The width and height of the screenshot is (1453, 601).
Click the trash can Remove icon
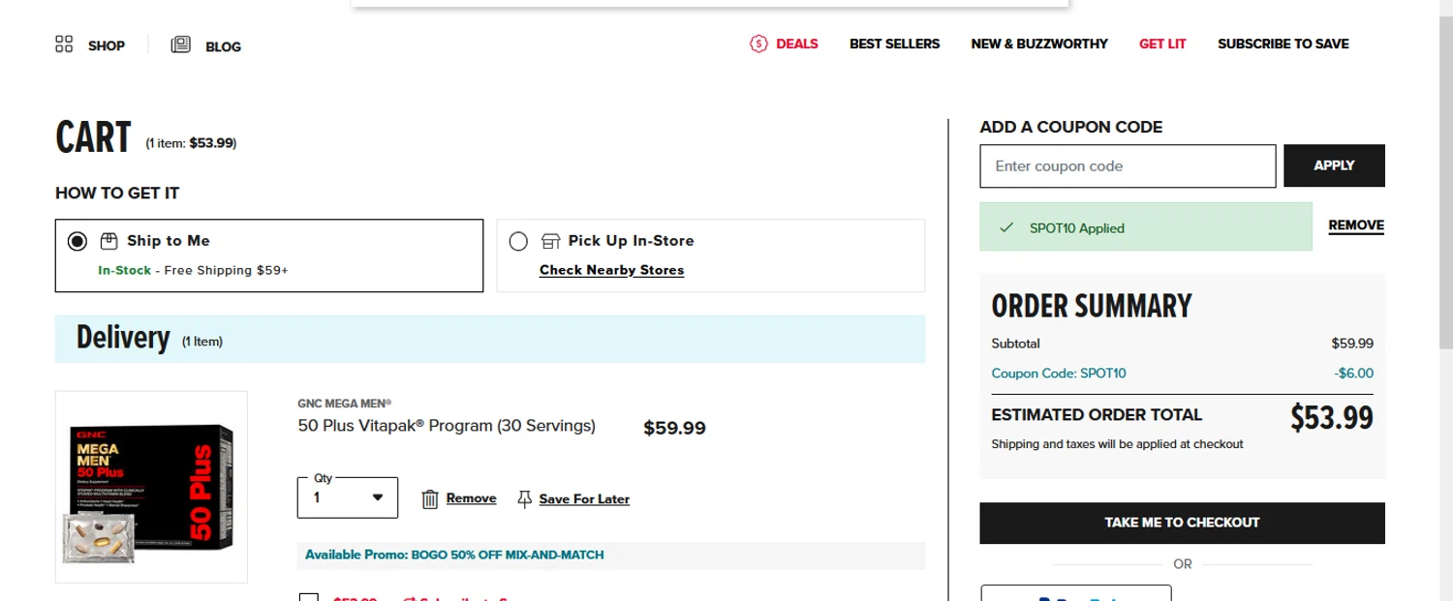pyautogui.click(x=430, y=499)
